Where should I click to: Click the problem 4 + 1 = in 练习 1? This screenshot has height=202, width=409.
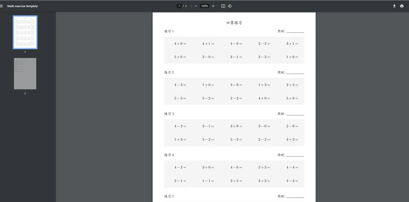(x=208, y=44)
